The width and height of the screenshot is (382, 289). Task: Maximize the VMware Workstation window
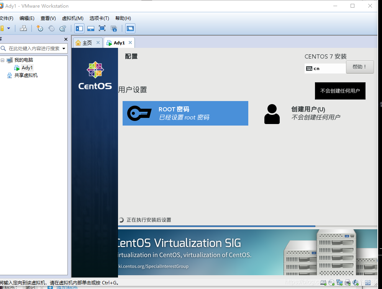pos(352,6)
